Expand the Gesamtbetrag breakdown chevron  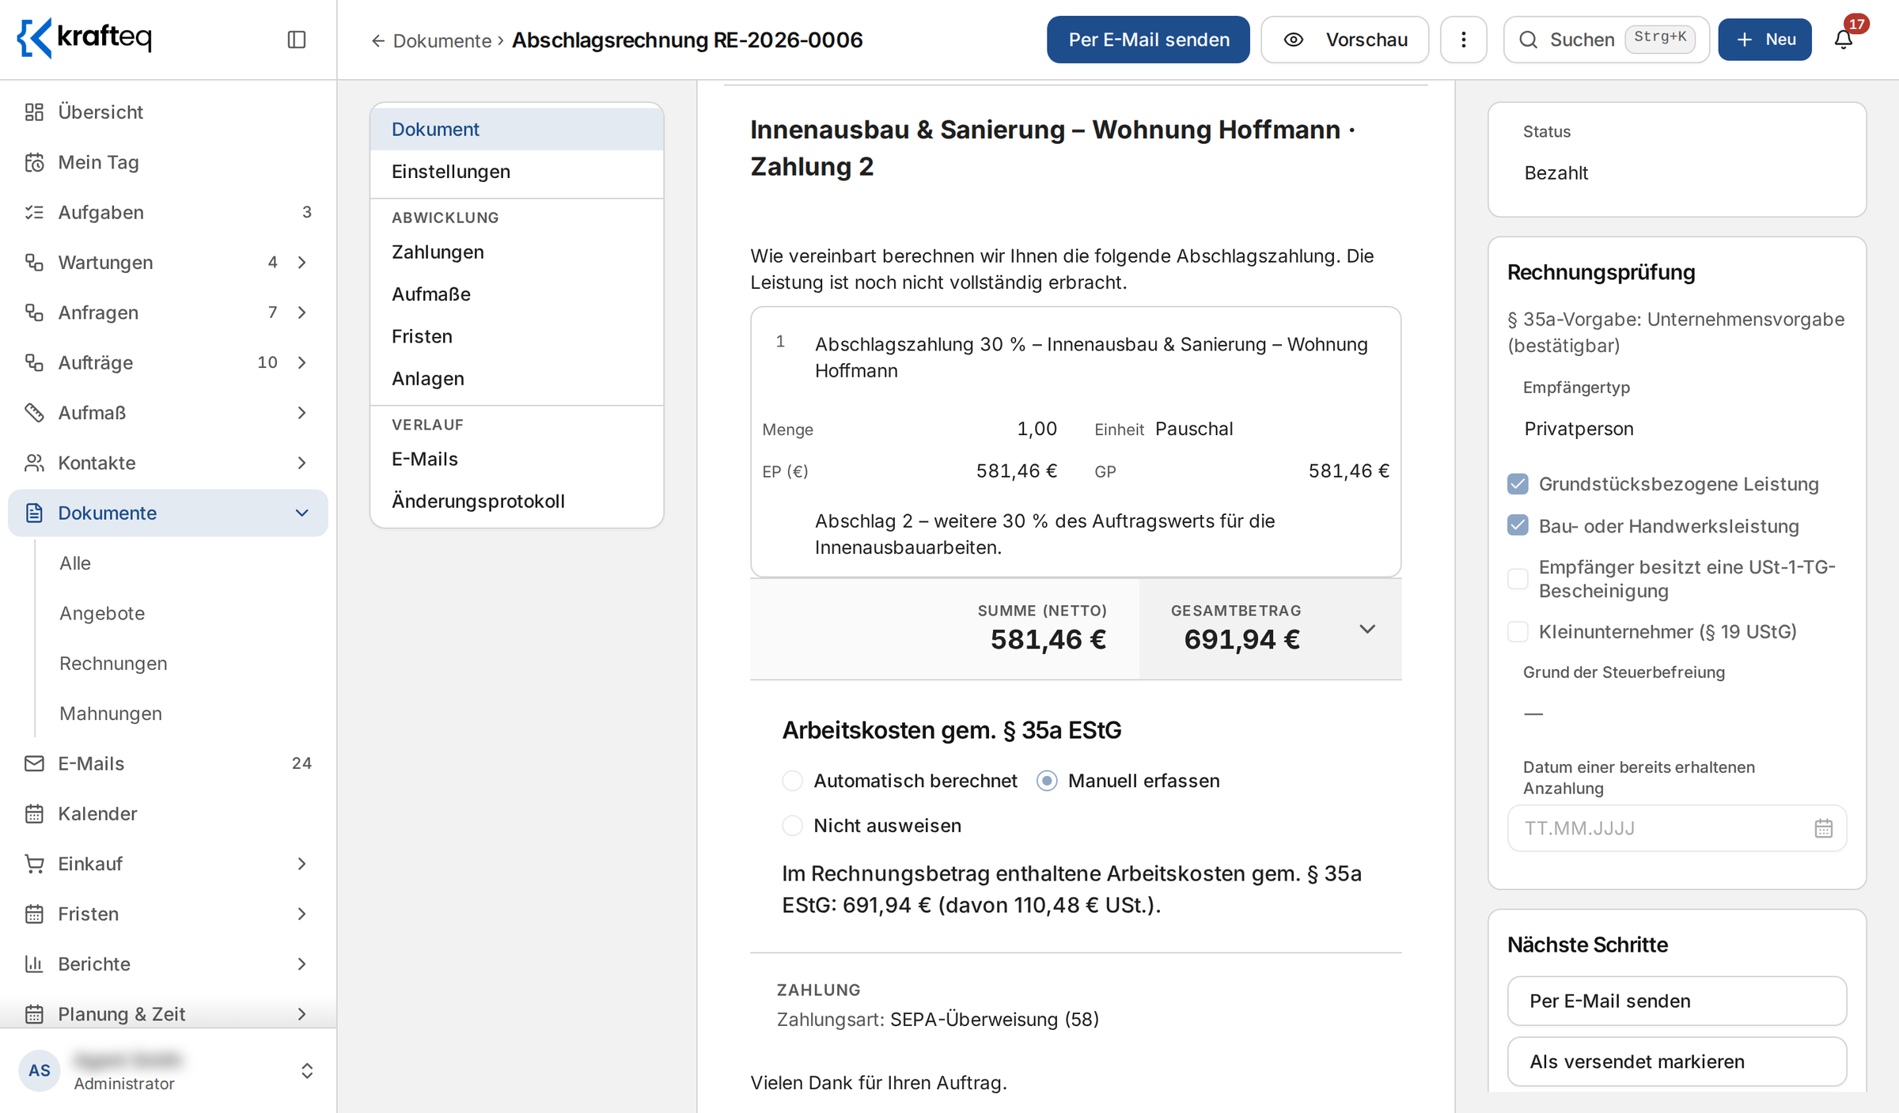click(1367, 629)
